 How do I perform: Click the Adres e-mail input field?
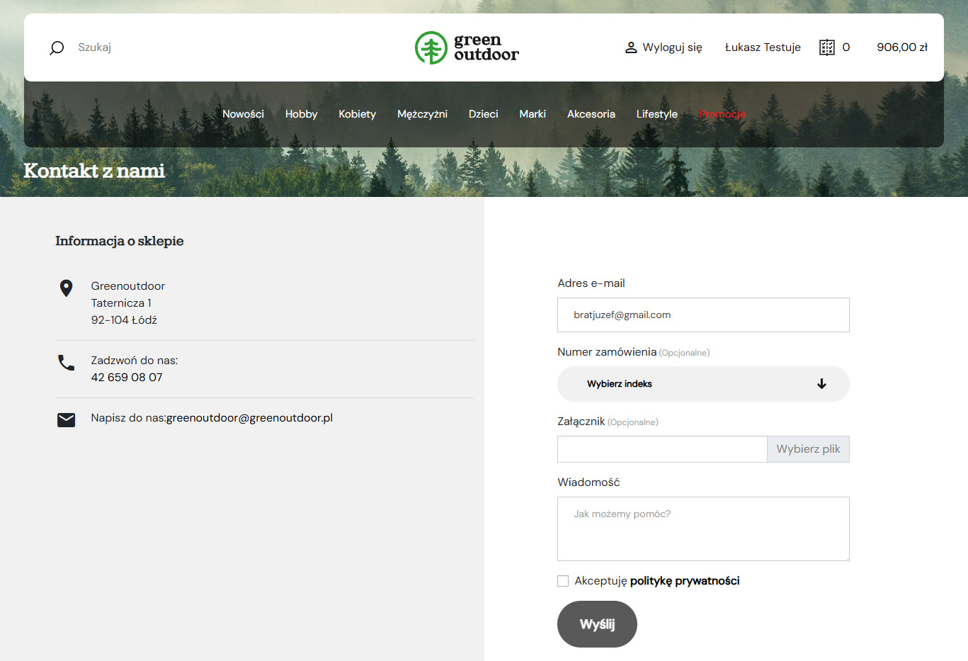[x=702, y=315]
